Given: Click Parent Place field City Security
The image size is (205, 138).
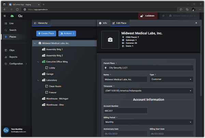Looking at the screenshot, I should 149,68.
